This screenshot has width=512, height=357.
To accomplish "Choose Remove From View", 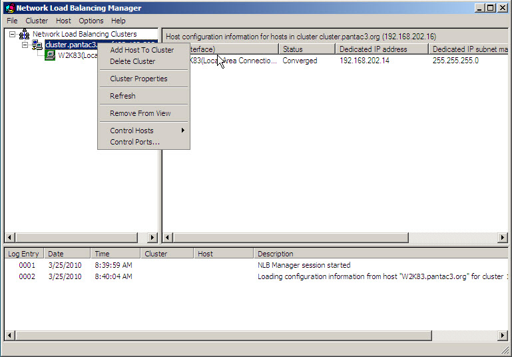I will [144, 113].
